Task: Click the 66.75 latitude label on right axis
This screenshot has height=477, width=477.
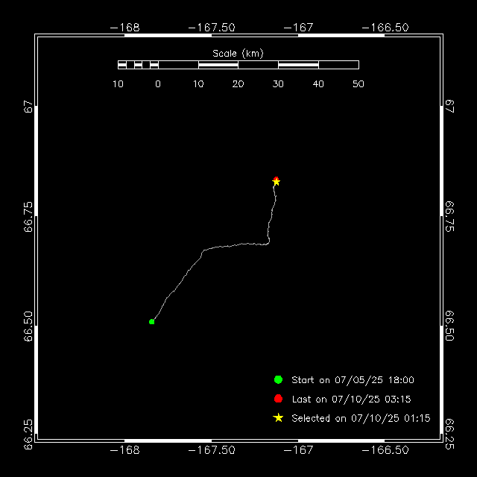Action: point(449,216)
